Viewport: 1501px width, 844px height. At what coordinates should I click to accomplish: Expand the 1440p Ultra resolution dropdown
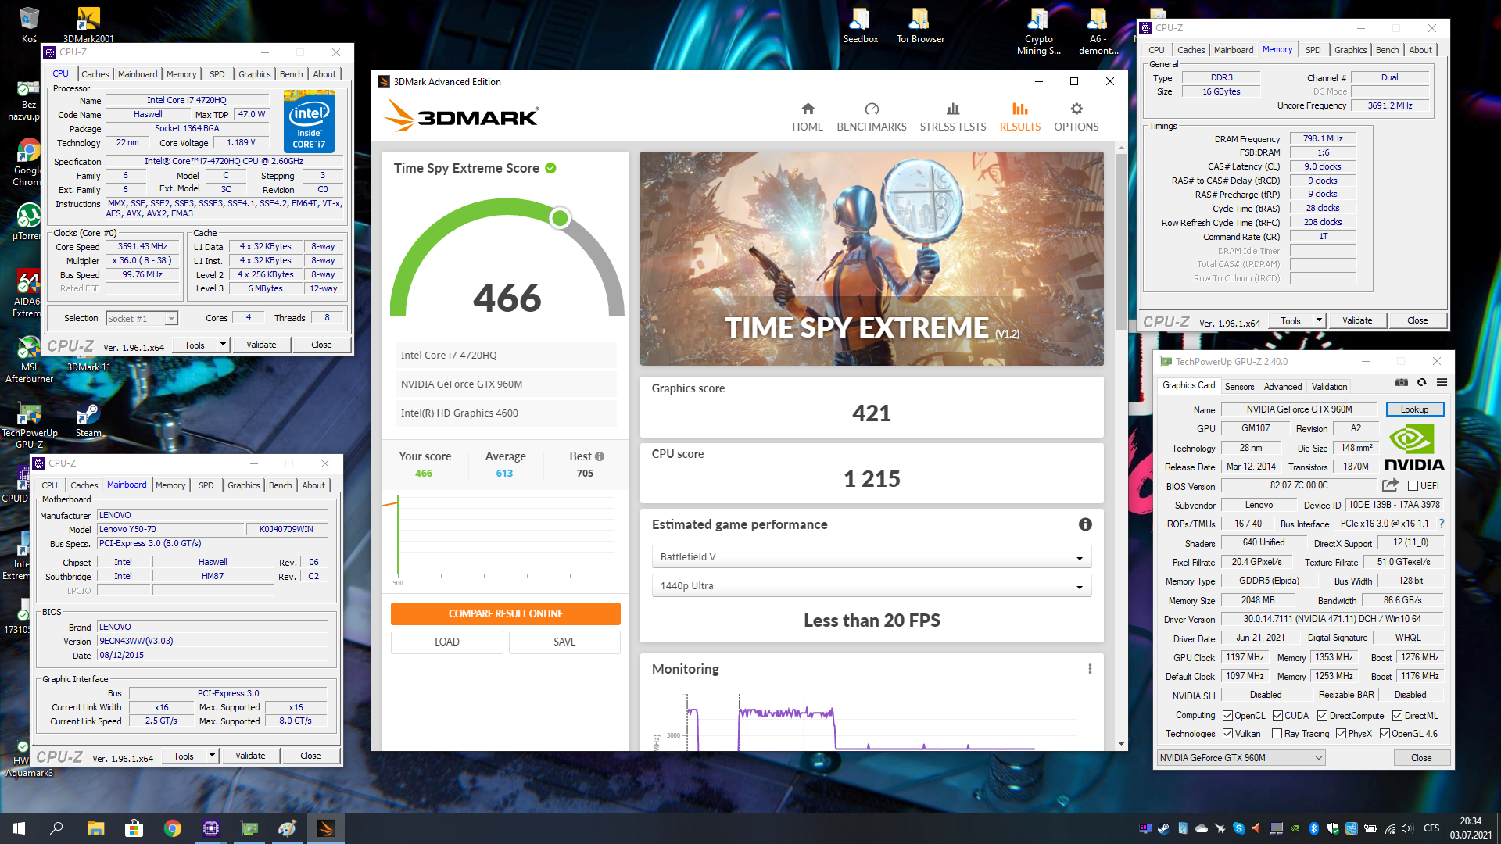871,585
